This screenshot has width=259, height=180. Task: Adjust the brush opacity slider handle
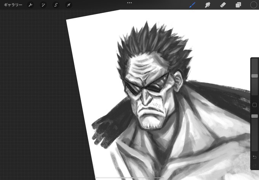tap(254, 116)
